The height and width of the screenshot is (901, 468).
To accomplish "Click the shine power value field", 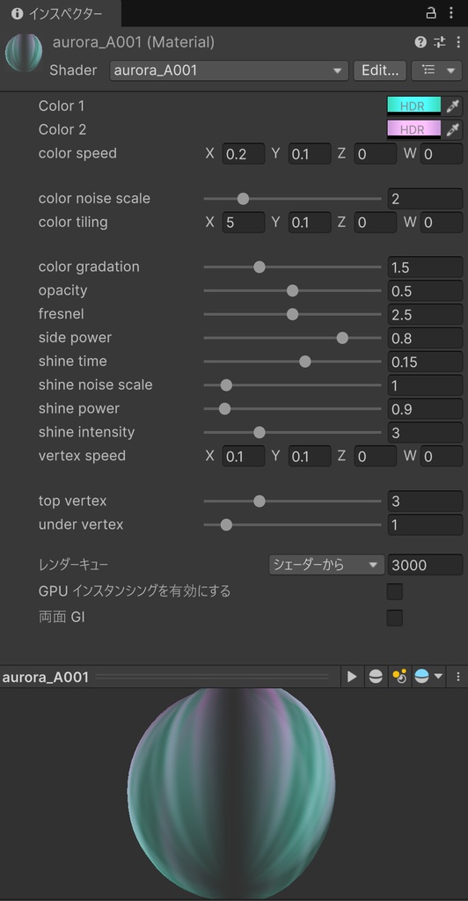I will pyautogui.click(x=425, y=408).
